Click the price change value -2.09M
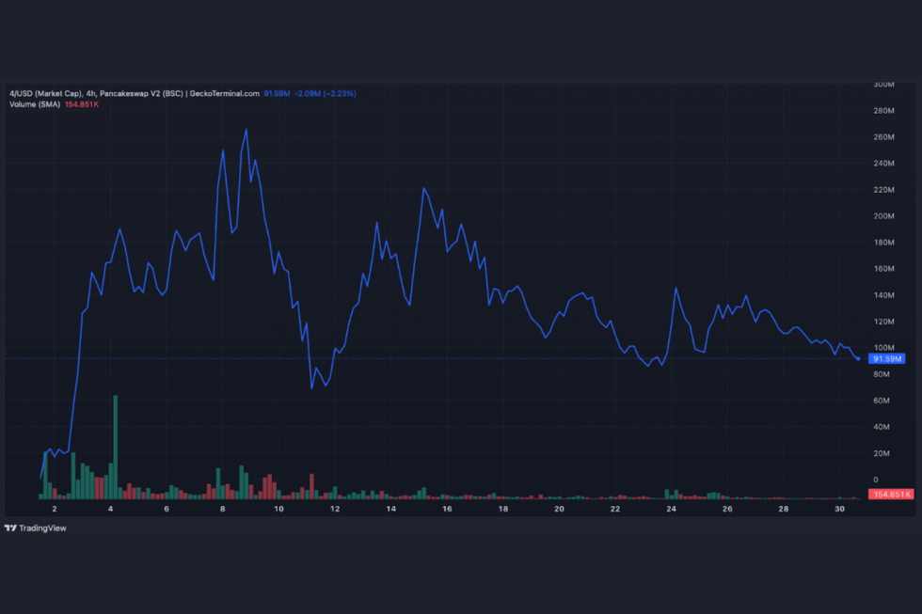This screenshot has width=922, height=614. point(307,94)
